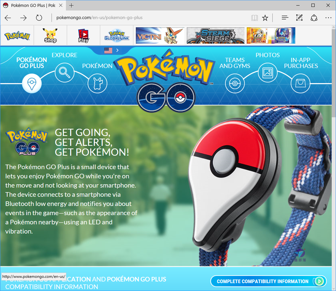Click the heading "GET GOING, GET ALERTS, GET POKÉMON!"
This screenshot has height=291, width=336.
[92, 143]
